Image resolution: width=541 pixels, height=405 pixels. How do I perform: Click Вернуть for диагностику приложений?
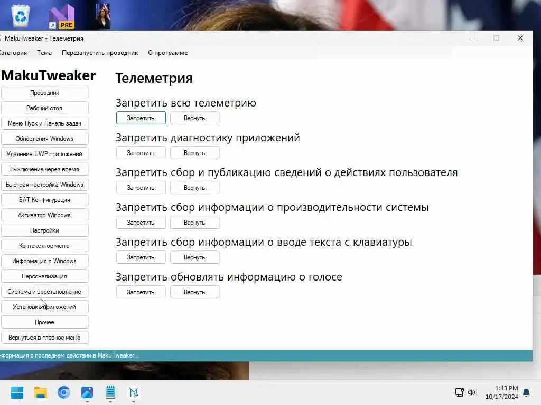tap(194, 153)
